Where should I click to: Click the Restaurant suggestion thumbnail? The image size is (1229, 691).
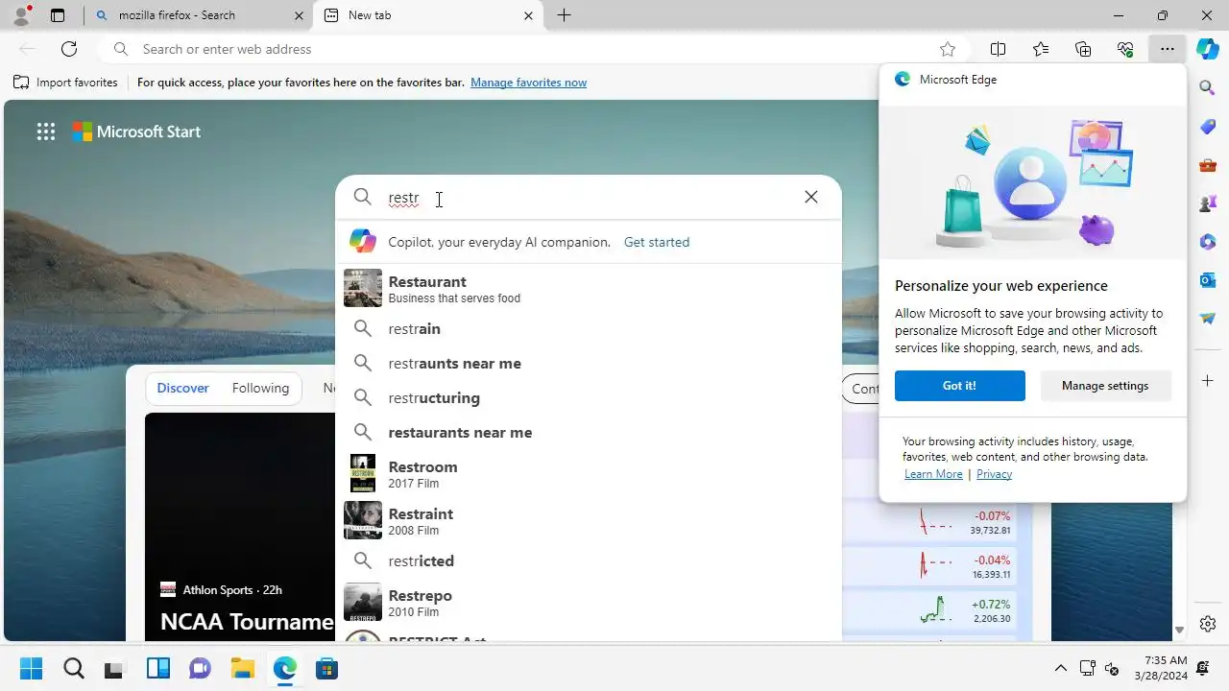[363, 289]
